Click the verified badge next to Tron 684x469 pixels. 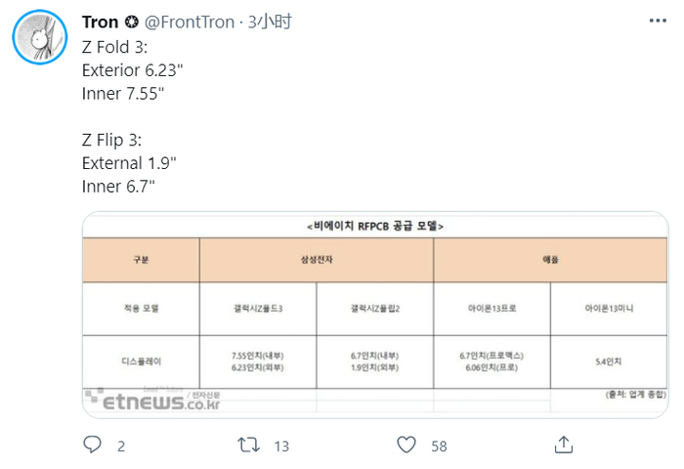(x=133, y=21)
